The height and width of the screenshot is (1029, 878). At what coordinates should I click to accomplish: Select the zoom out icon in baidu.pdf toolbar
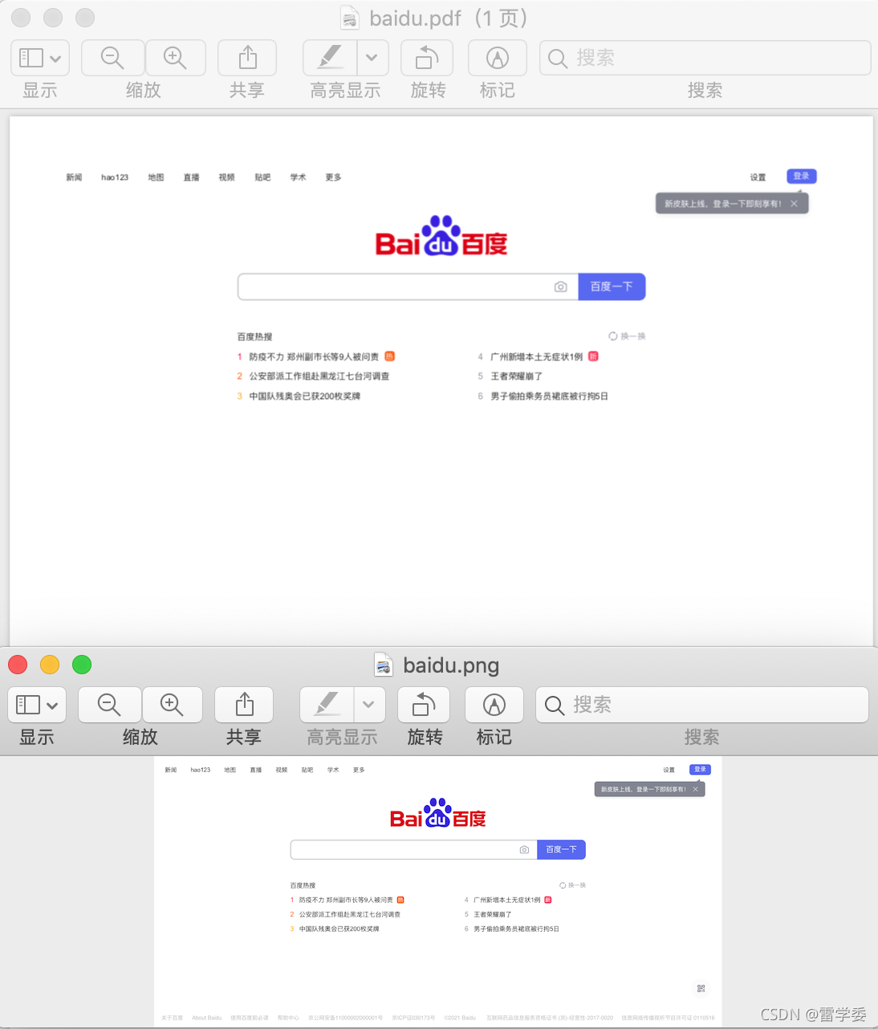pos(112,58)
